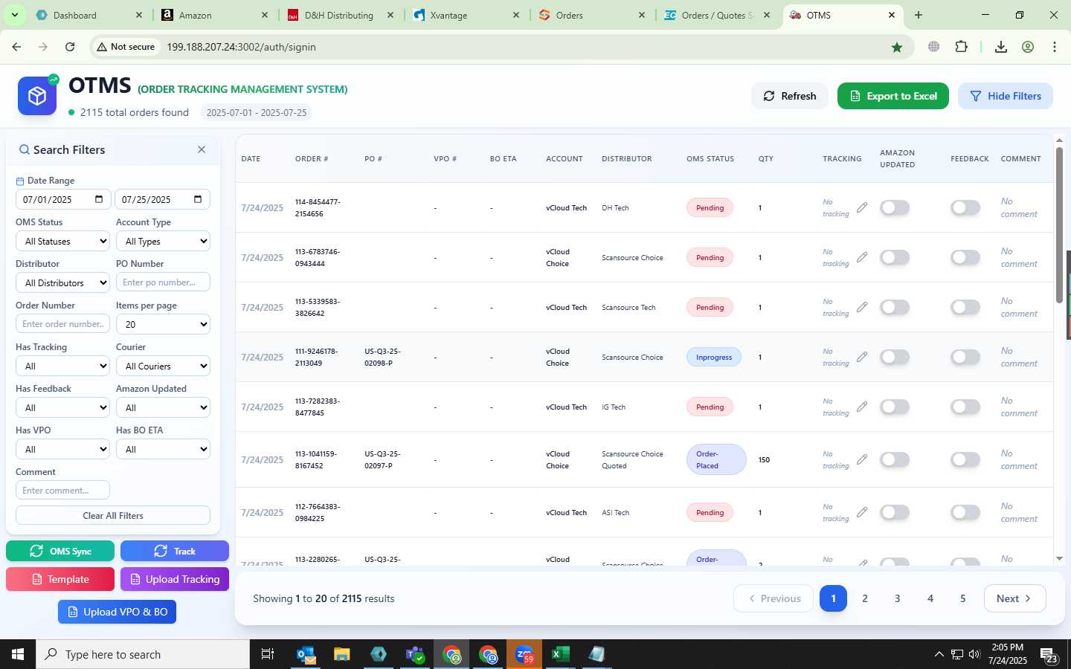Run the OMS Sync button
Viewport: 1071px width, 669px height.
click(x=60, y=551)
